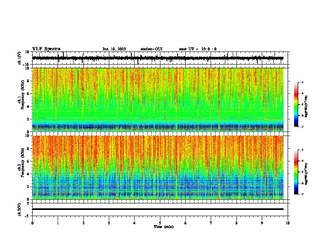Click the '-4' label on ch.2 color bar
The image size is (324, 250).
pos(301,161)
